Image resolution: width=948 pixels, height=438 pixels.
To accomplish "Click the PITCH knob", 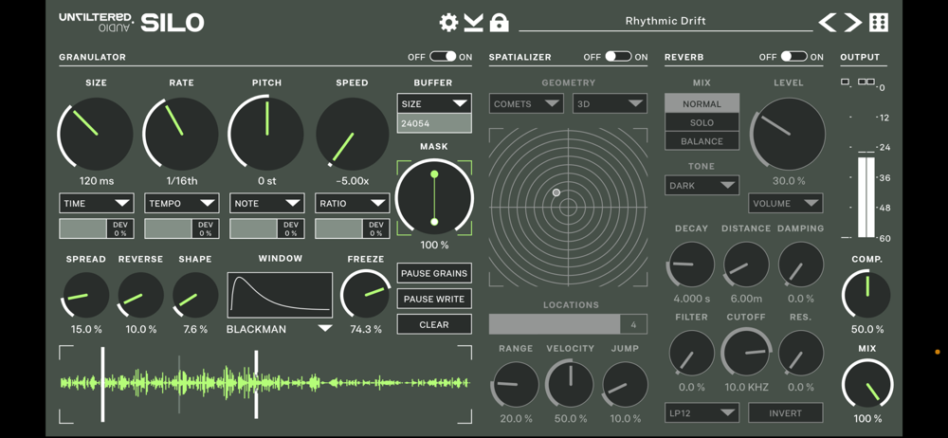I will (266, 134).
